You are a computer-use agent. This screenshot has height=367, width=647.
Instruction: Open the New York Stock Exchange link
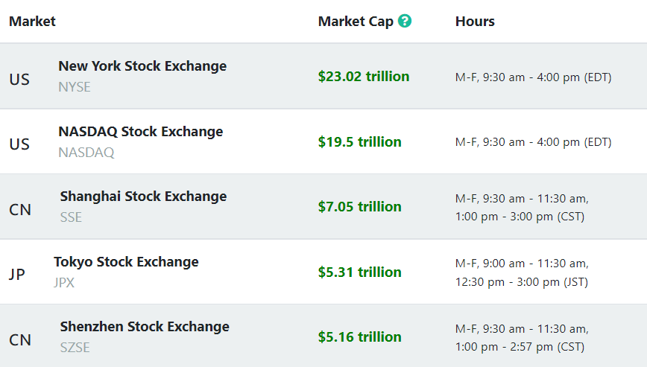pyautogui.click(x=142, y=66)
